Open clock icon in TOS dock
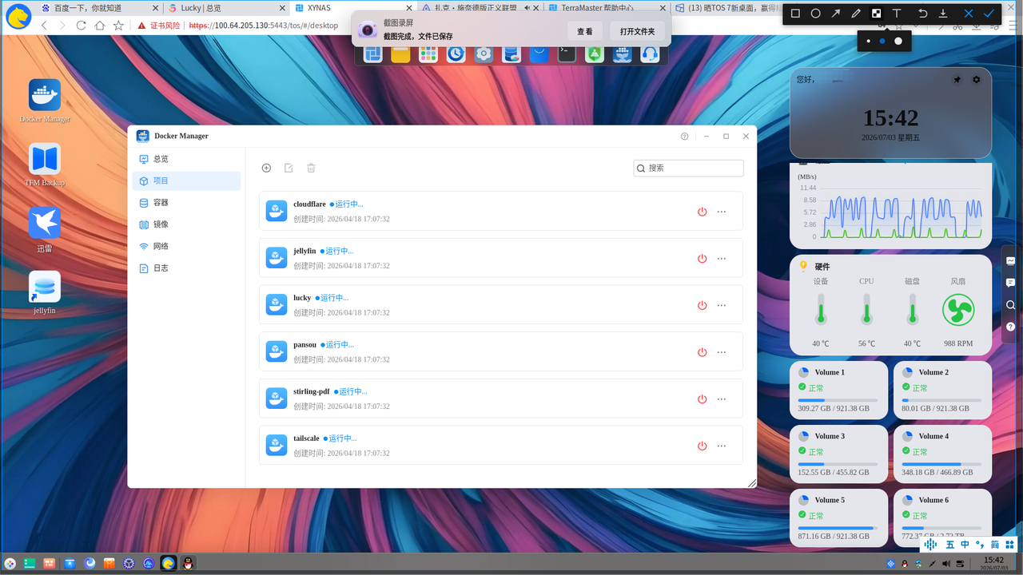The width and height of the screenshot is (1023, 575). [x=456, y=54]
